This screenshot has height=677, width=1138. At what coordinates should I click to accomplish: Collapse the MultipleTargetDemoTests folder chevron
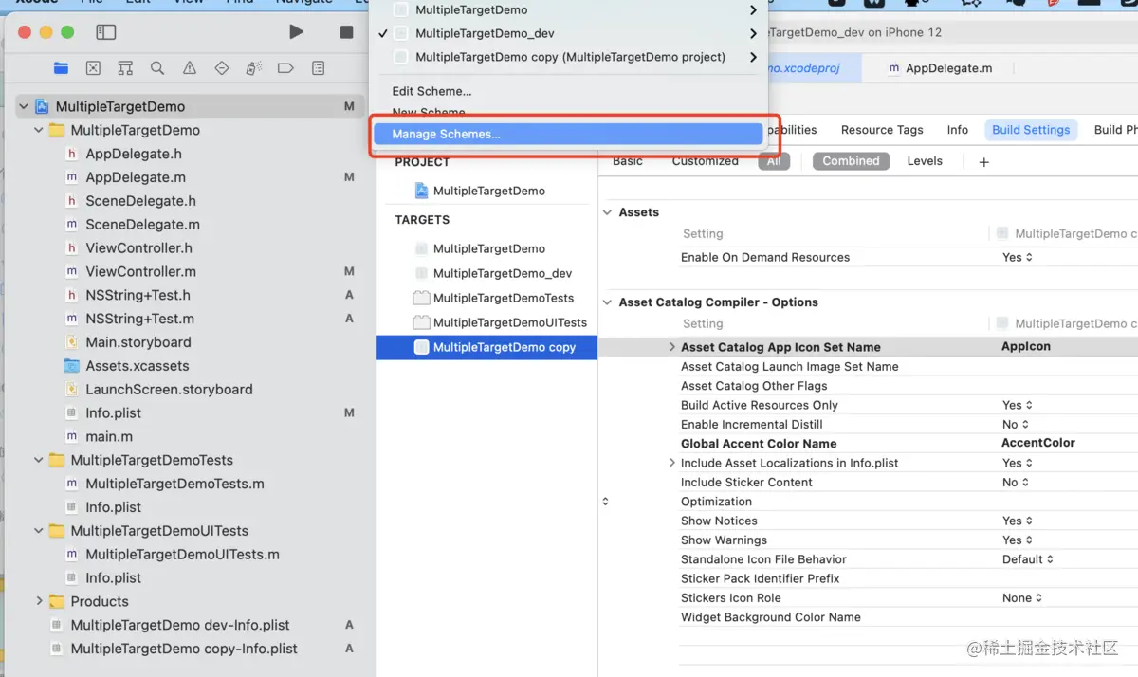pyautogui.click(x=39, y=460)
